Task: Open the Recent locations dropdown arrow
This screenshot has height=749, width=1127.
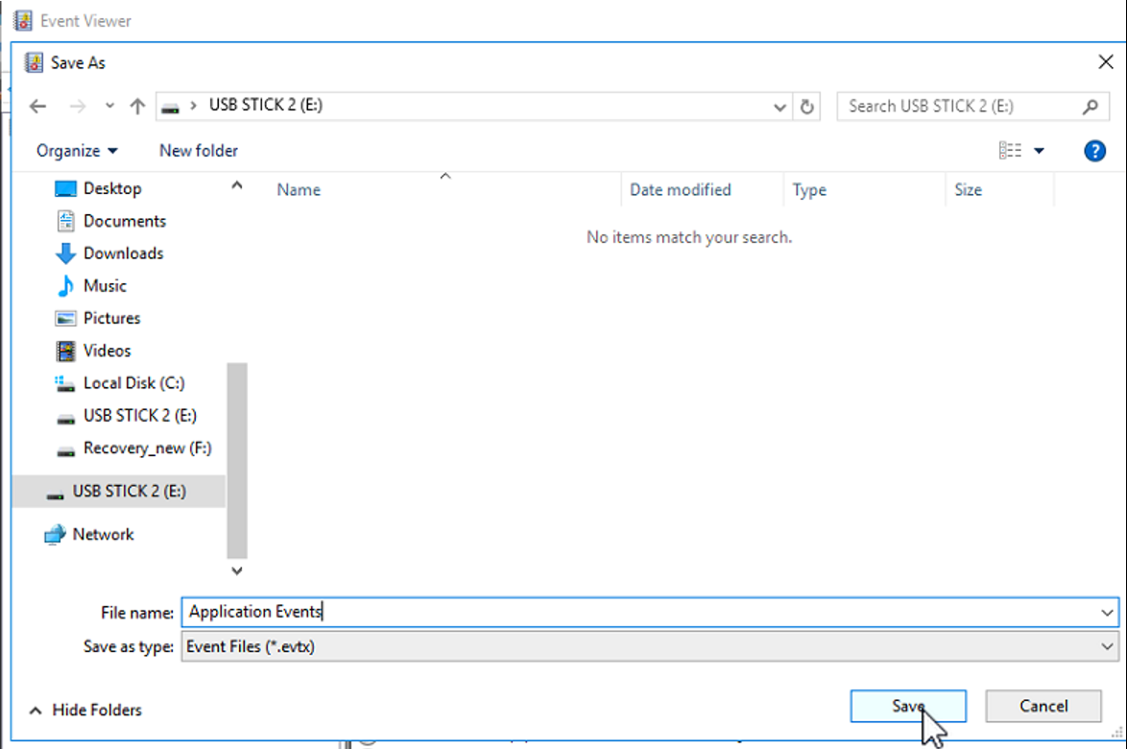Action: coord(109,107)
